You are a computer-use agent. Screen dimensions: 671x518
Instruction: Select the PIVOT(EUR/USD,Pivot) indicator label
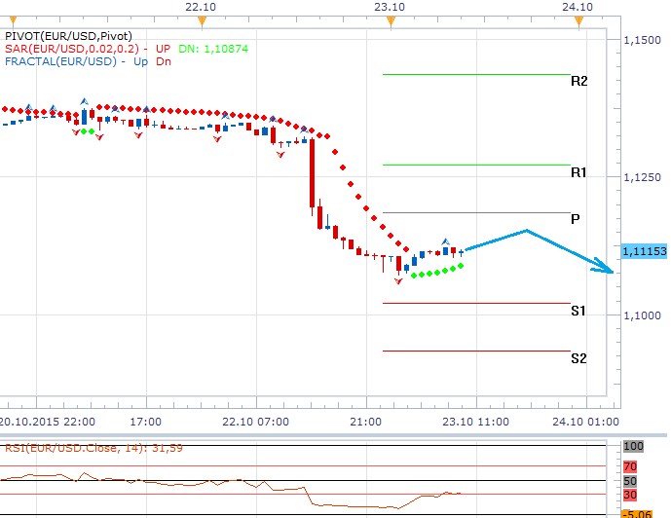[61, 36]
